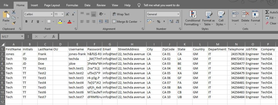Align text right
Viewport: 278px width, 105px height.
pos(94,22)
